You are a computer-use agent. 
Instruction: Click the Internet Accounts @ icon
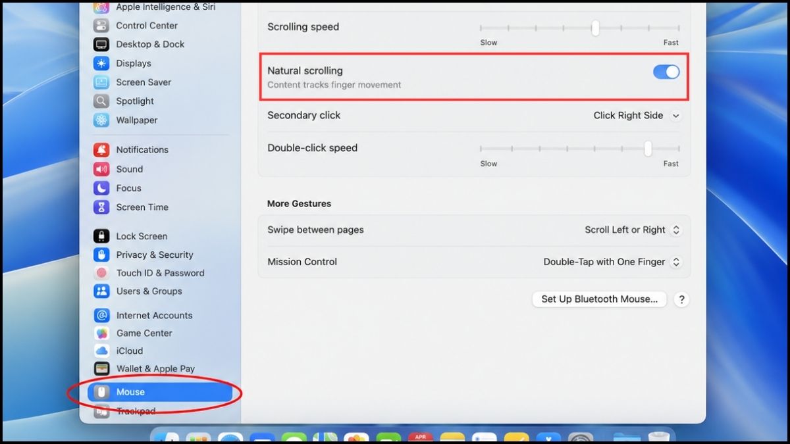[101, 316]
